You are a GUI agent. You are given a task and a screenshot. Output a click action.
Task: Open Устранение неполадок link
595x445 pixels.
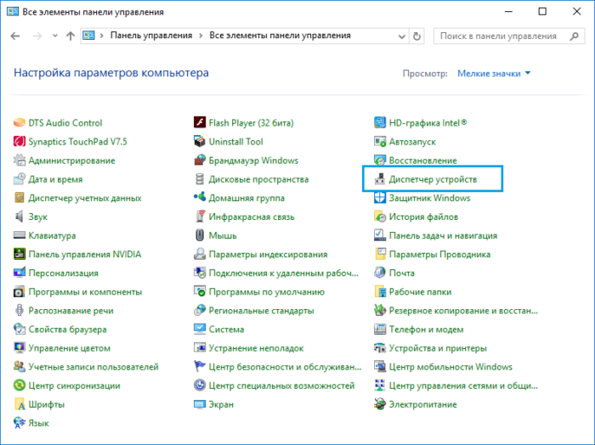point(256,348)
